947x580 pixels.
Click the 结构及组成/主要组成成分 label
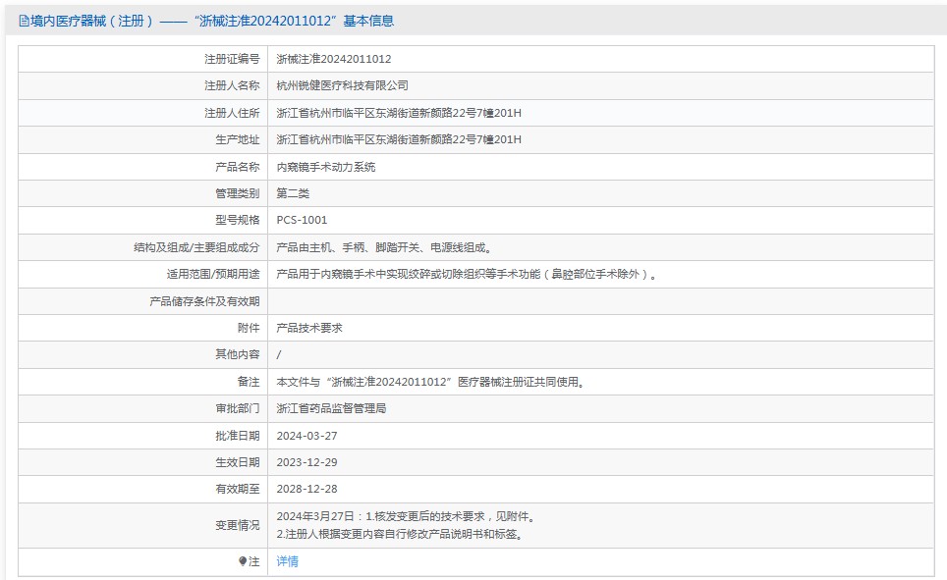coord(196,247)
